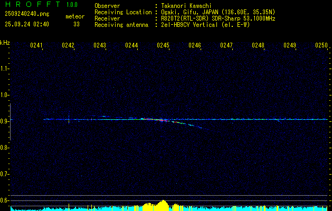Select the 0248 time marker

point(258,46)
